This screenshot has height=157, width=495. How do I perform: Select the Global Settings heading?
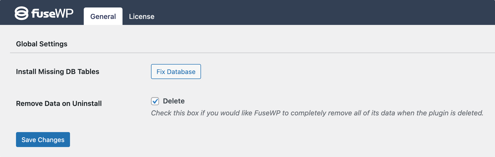point(42,44)
